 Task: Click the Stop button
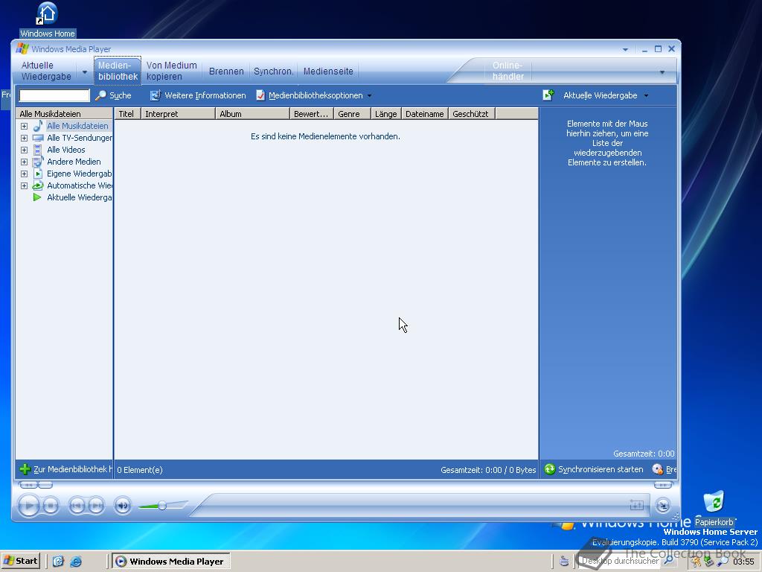tap(51, 506)
